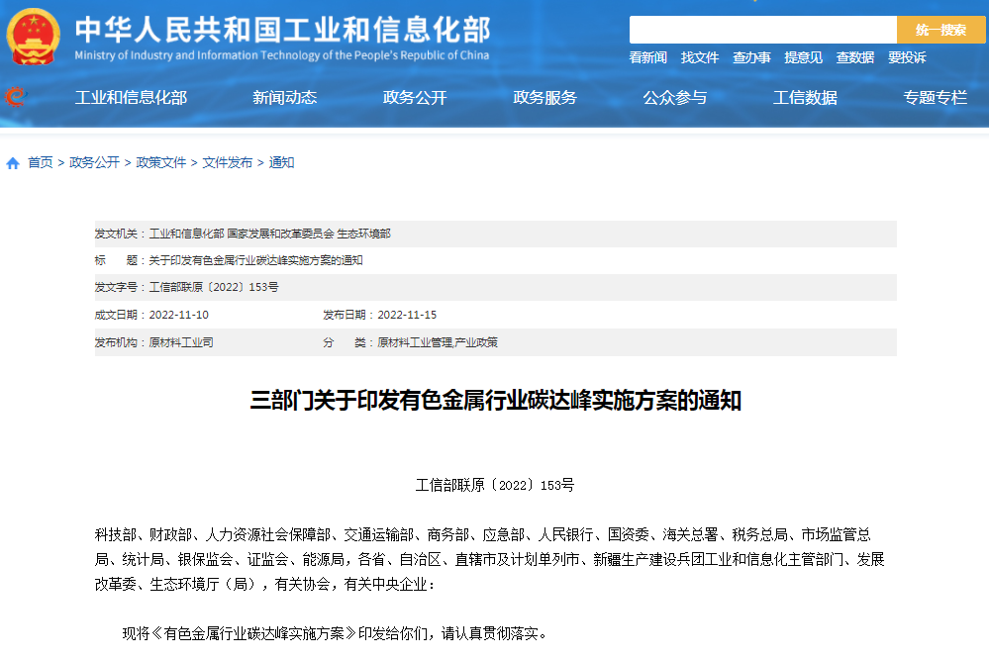This screenshot has height=659, width=989.
Task: Select the 工信数据 menu item
Action: tap(805, 98)
